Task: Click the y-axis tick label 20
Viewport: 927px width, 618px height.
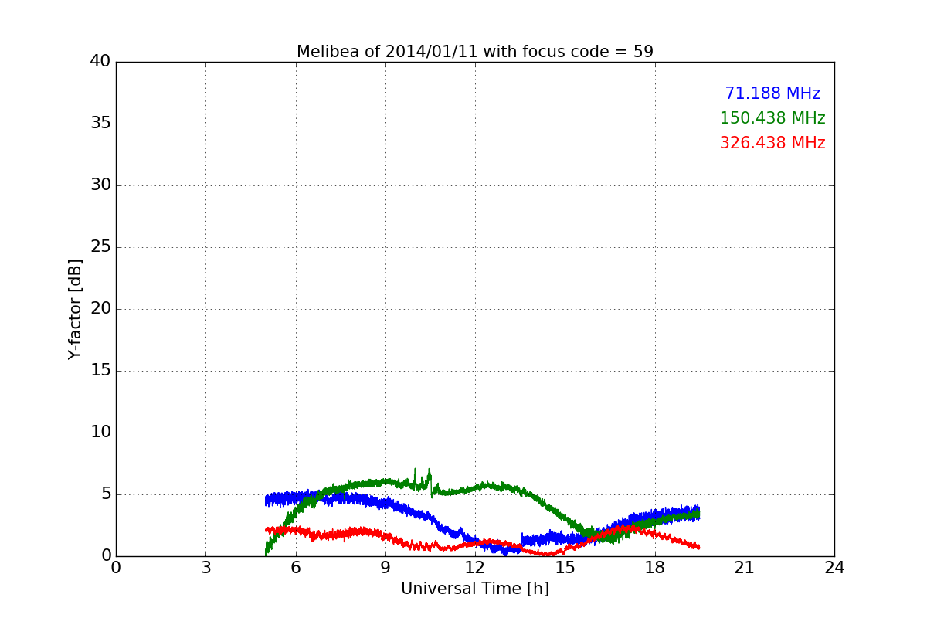Action: coord(100,309)
